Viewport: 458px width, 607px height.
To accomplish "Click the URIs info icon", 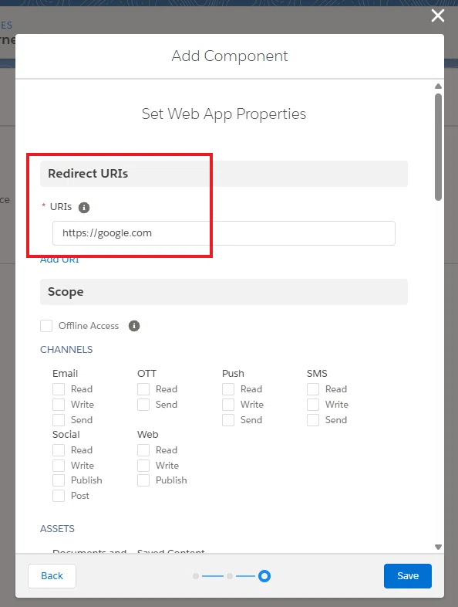I will (84, 208).
